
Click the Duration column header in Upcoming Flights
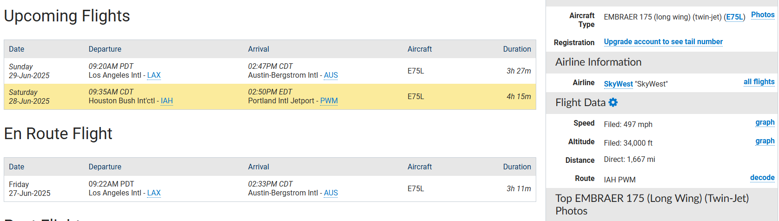coord(517,49)
